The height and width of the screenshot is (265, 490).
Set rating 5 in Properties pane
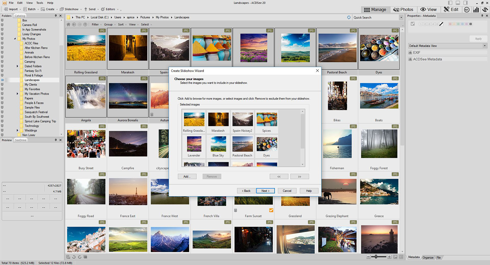(437, 24)
